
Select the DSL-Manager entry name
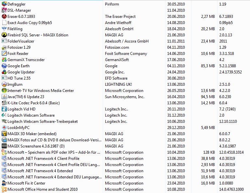19,10
